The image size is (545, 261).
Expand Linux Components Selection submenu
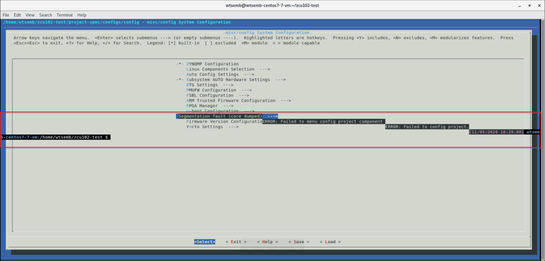click(220, 69)
